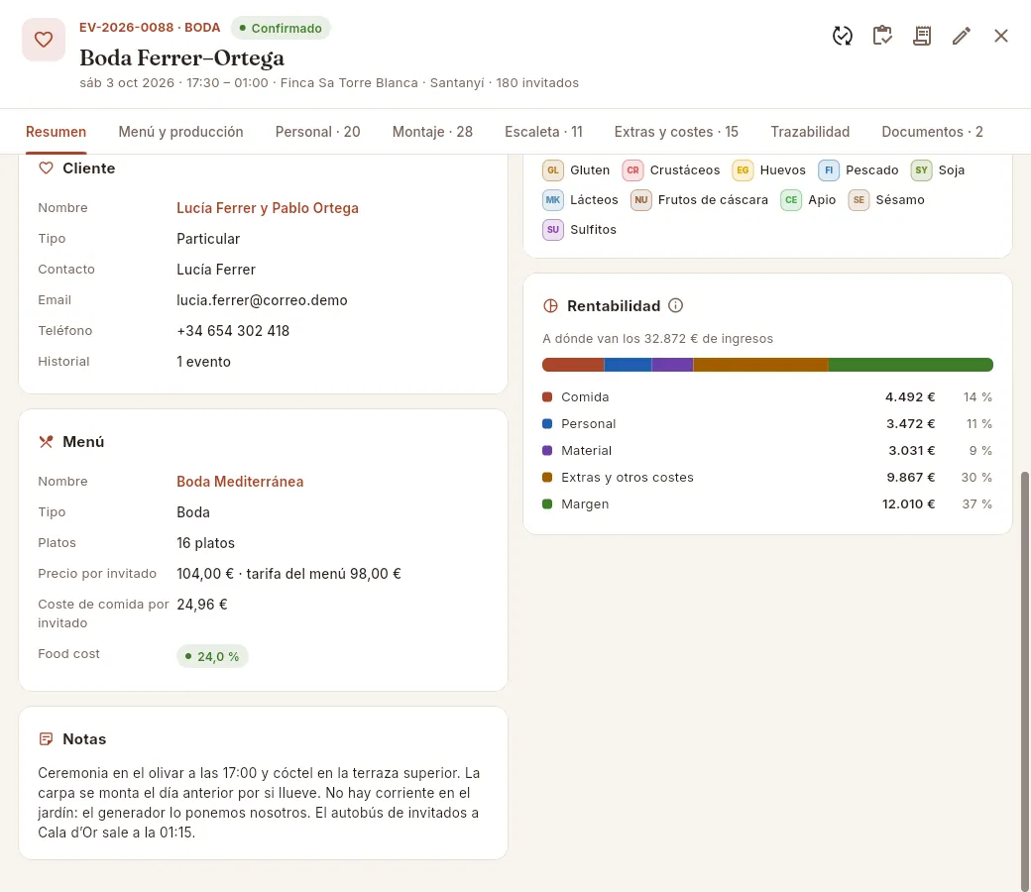Open the clipboard checklist icon in the header
This screenshot has height=892, width=1031.
pyautogui.click(x=882, y=36)
